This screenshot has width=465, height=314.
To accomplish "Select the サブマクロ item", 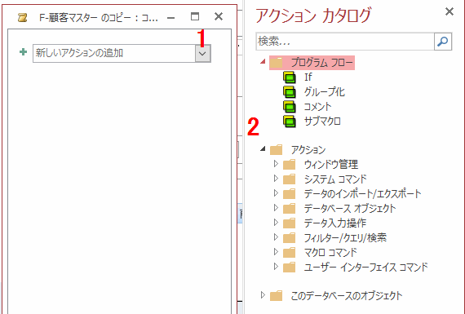I will 322,122.
